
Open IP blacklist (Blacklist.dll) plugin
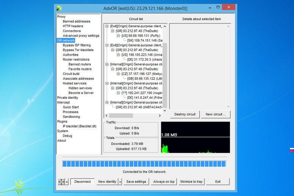click(x=80, y=126)
